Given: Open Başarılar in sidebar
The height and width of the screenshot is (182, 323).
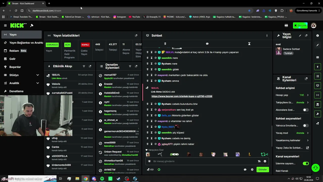Looking at the screenshot, I should [21, 67].
